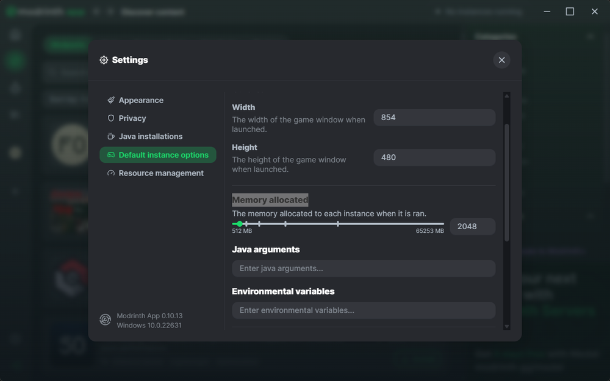Viewport: 610px width, 381px height.
Task: Click the shield icon beside Privacy
Action: tap(111, 118)
